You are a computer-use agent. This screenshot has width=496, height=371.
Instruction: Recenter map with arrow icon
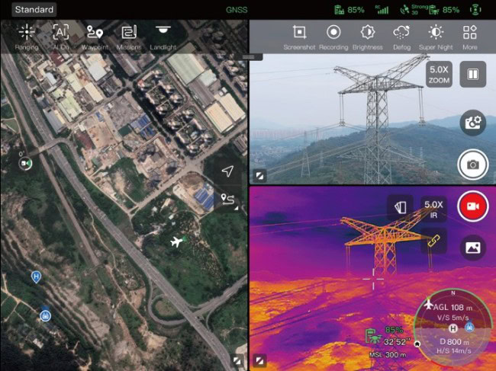[227, 171]
